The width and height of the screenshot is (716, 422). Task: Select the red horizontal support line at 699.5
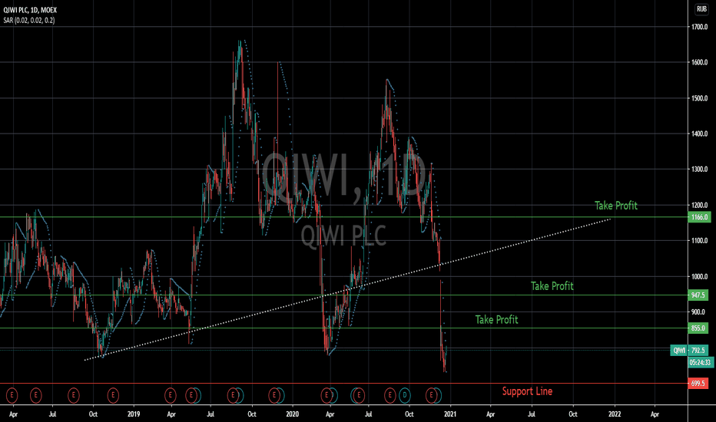pyautogui.click(x=343, y=384)
